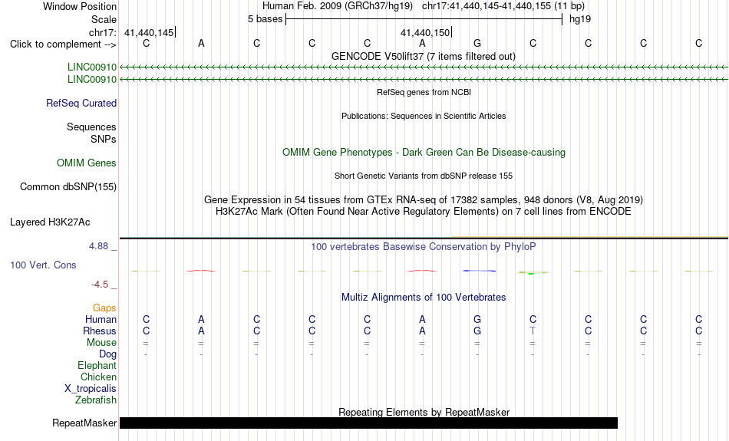Open the Layered H3K27Ac track label
The height and width of the screenshot is (441, 729).
50,222
